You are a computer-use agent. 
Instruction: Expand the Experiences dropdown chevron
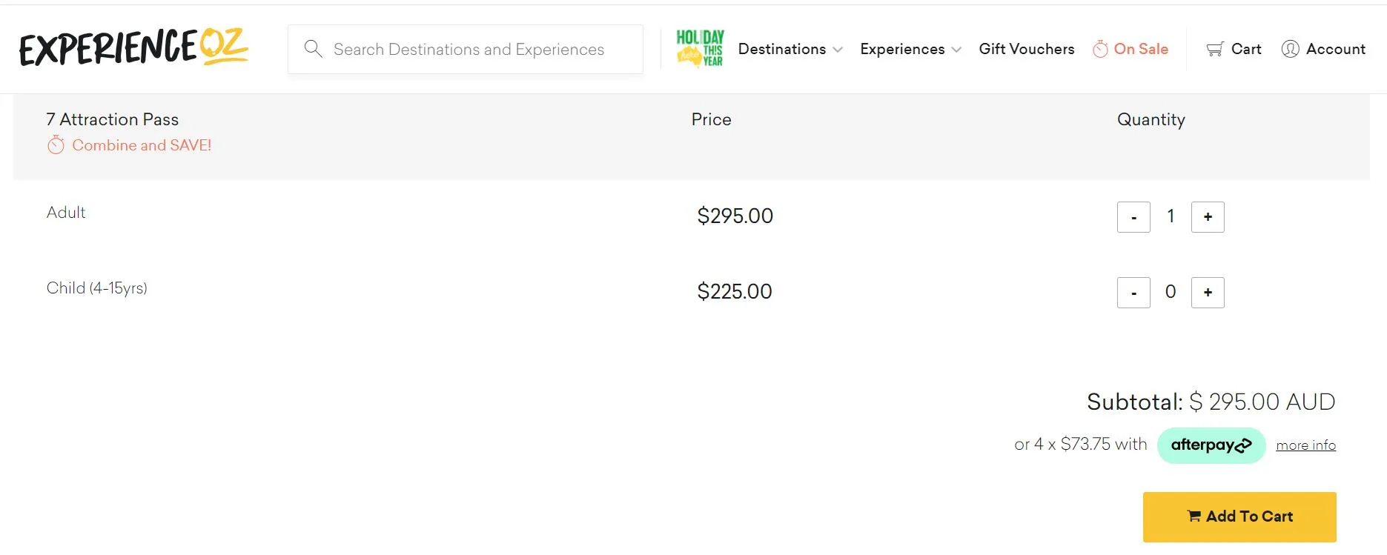[x=956, y=50]
